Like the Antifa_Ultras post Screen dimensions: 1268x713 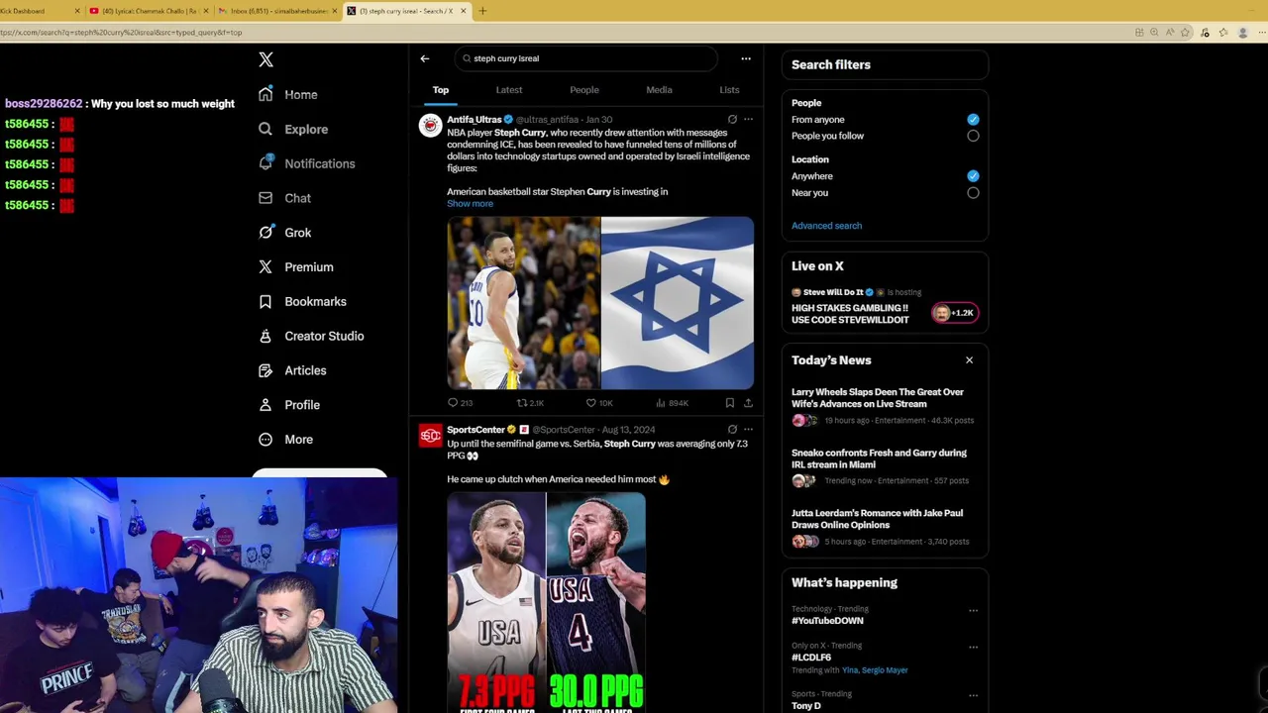pyautogui.click(x=599, y=403)
